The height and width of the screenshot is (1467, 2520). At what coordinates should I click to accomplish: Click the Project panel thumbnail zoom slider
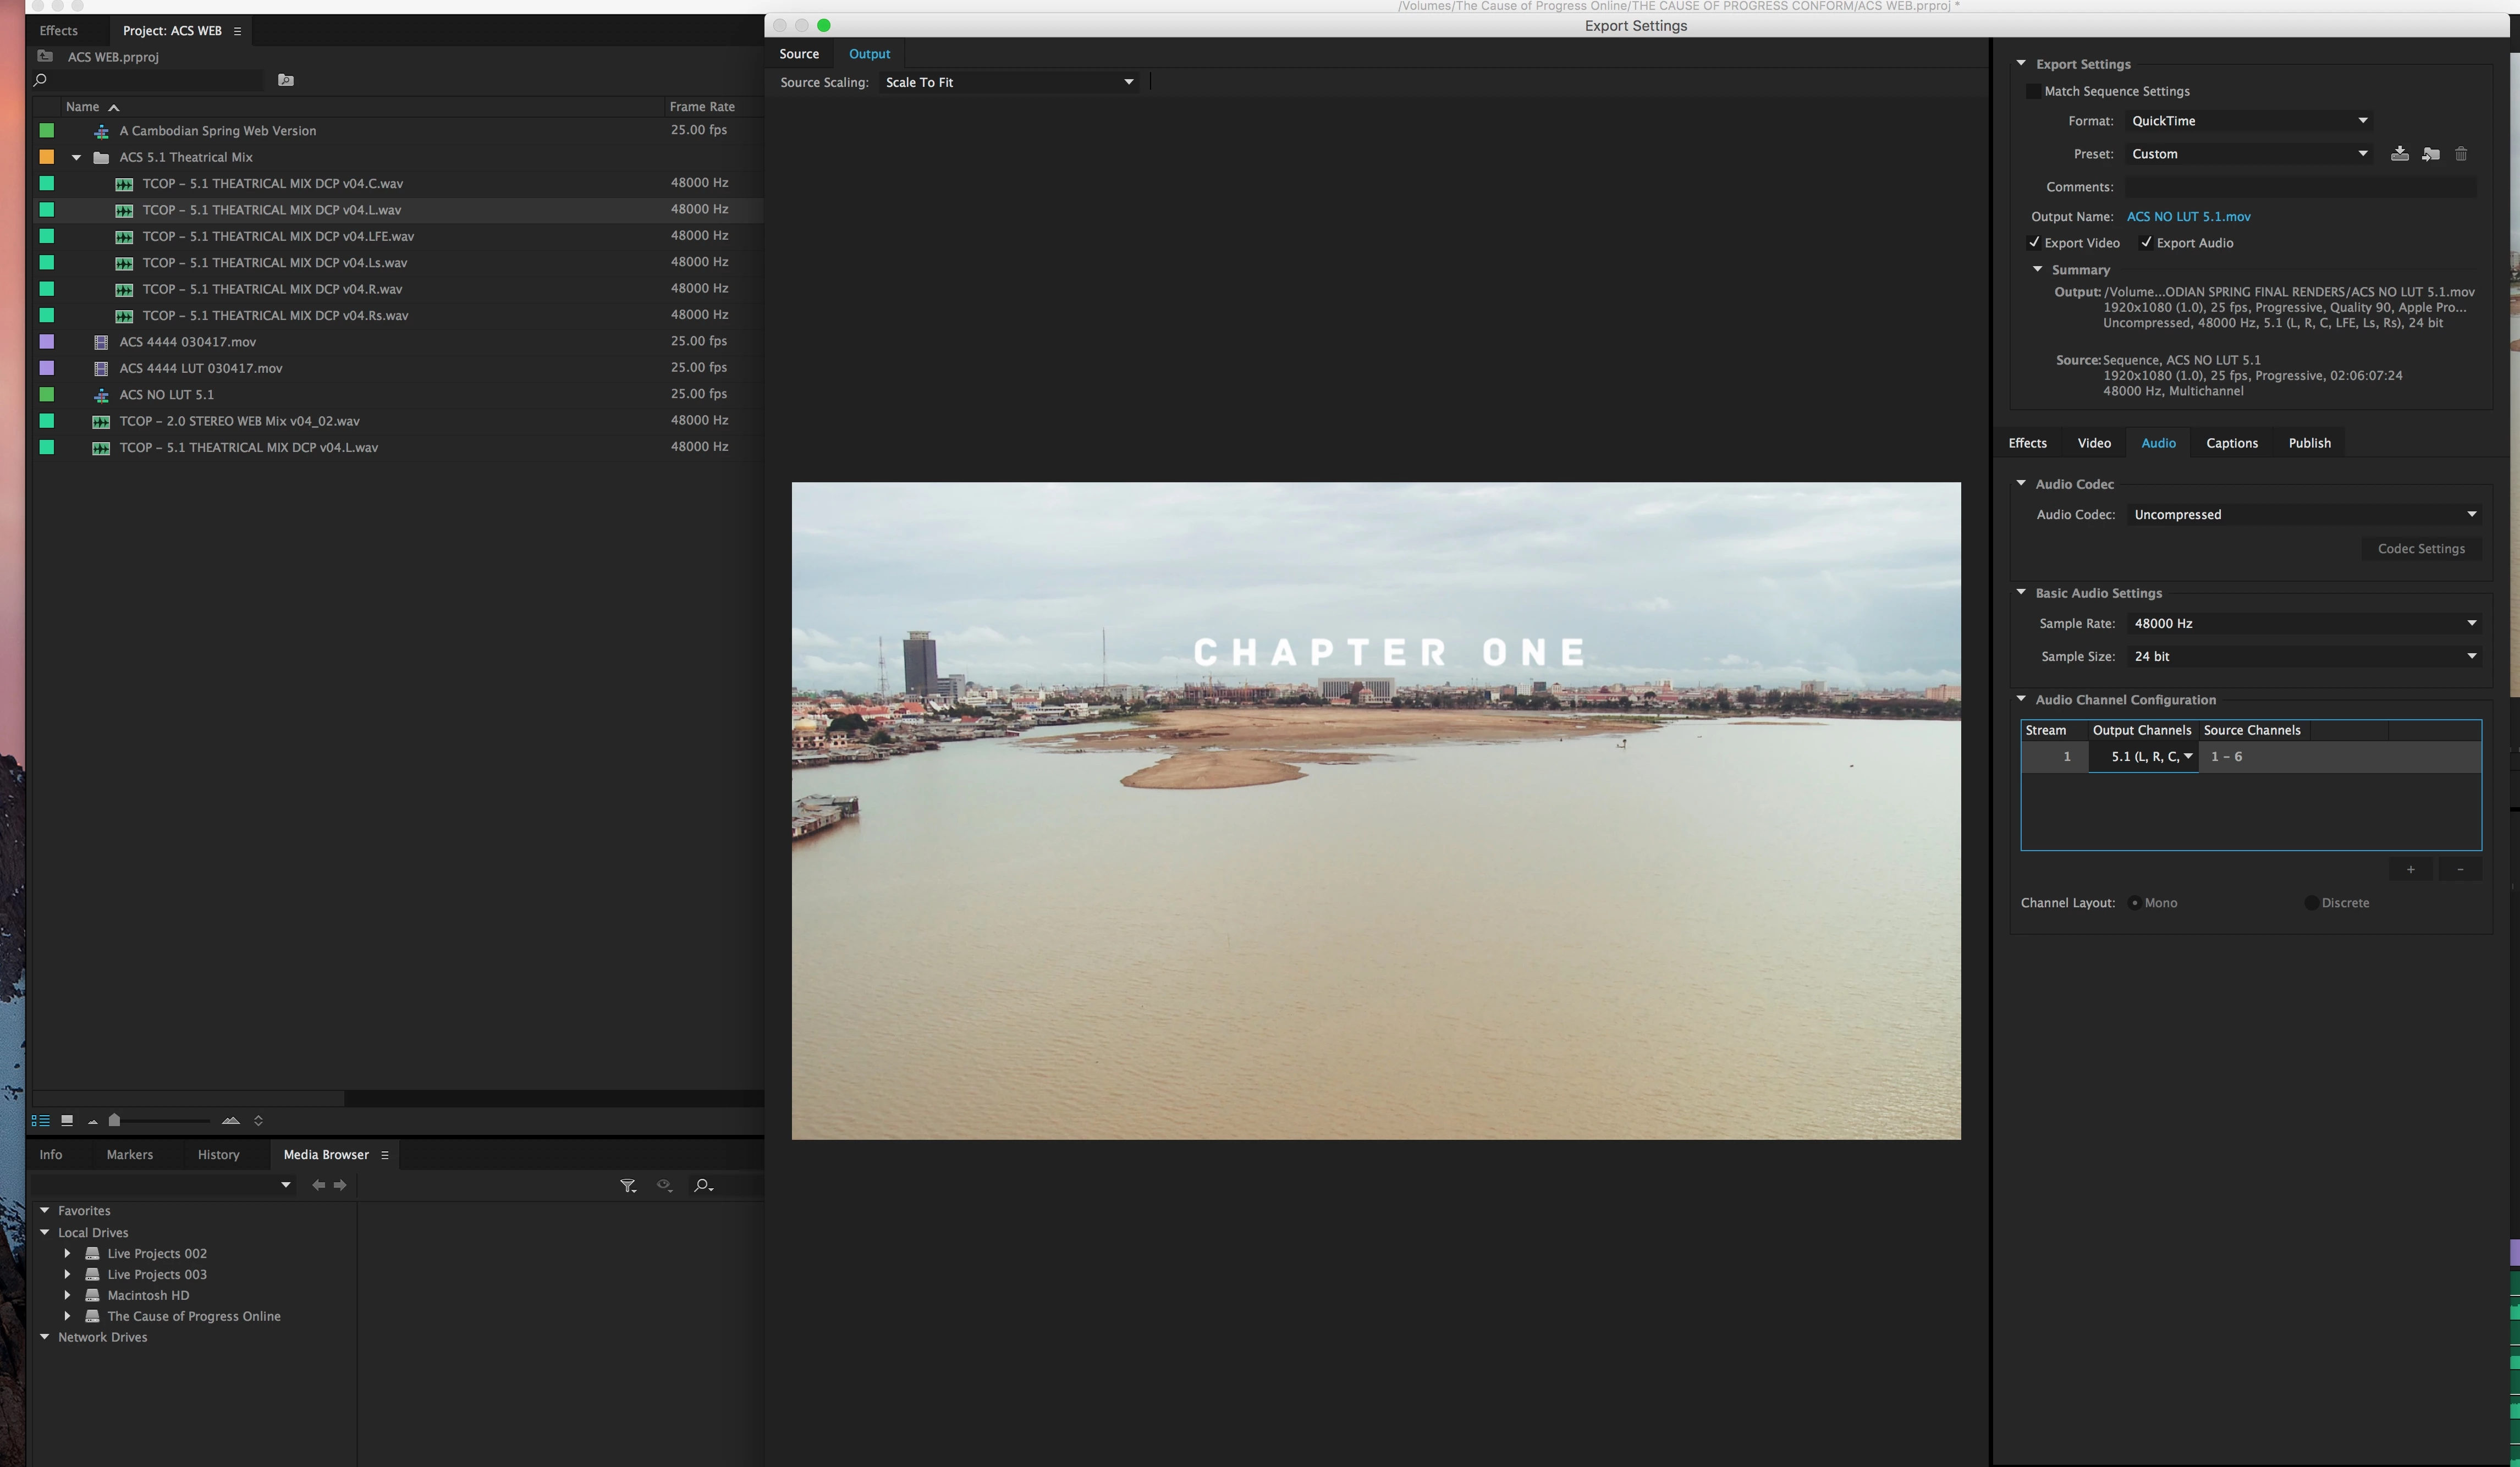coord(115,1120)
